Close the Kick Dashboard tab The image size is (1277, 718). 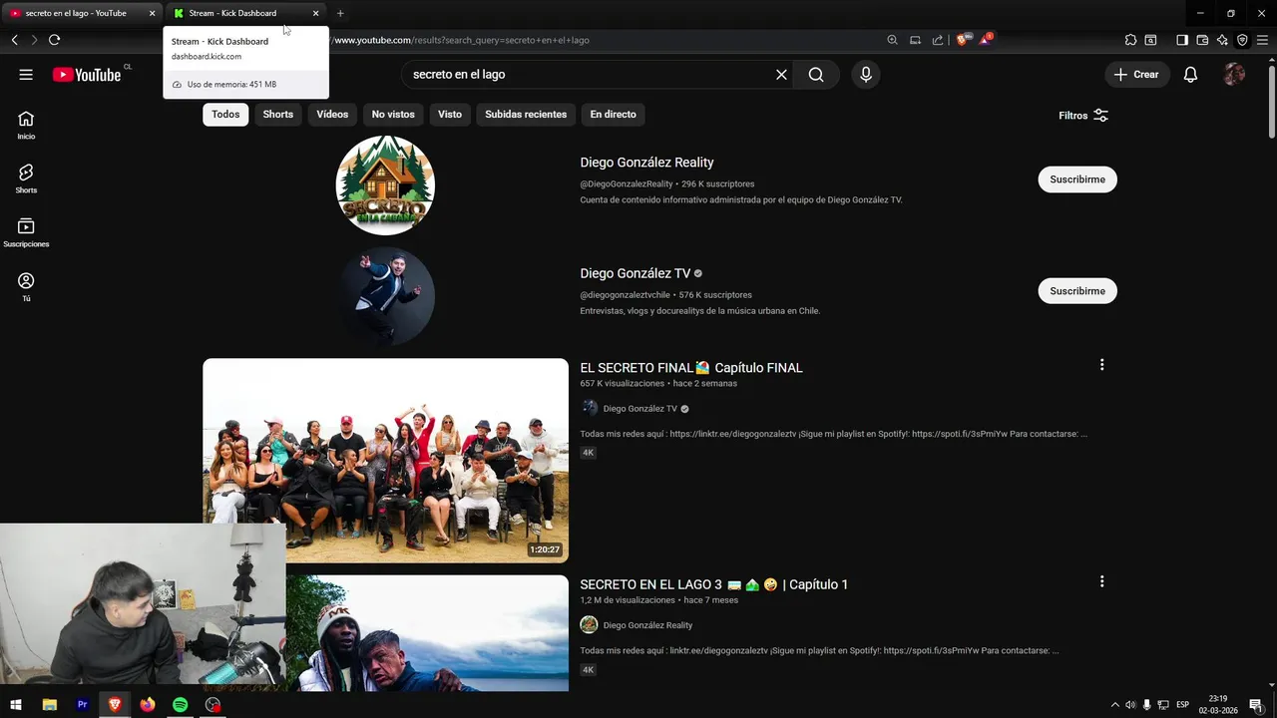click(x=315, y=13)
